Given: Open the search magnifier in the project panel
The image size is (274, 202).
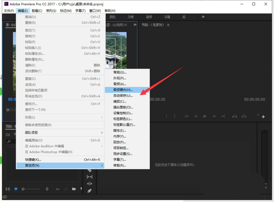Looking at the screenshot, I should point(66,189).
